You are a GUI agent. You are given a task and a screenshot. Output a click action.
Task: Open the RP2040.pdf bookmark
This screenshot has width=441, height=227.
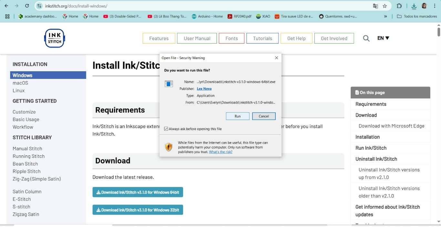(239, 16)
